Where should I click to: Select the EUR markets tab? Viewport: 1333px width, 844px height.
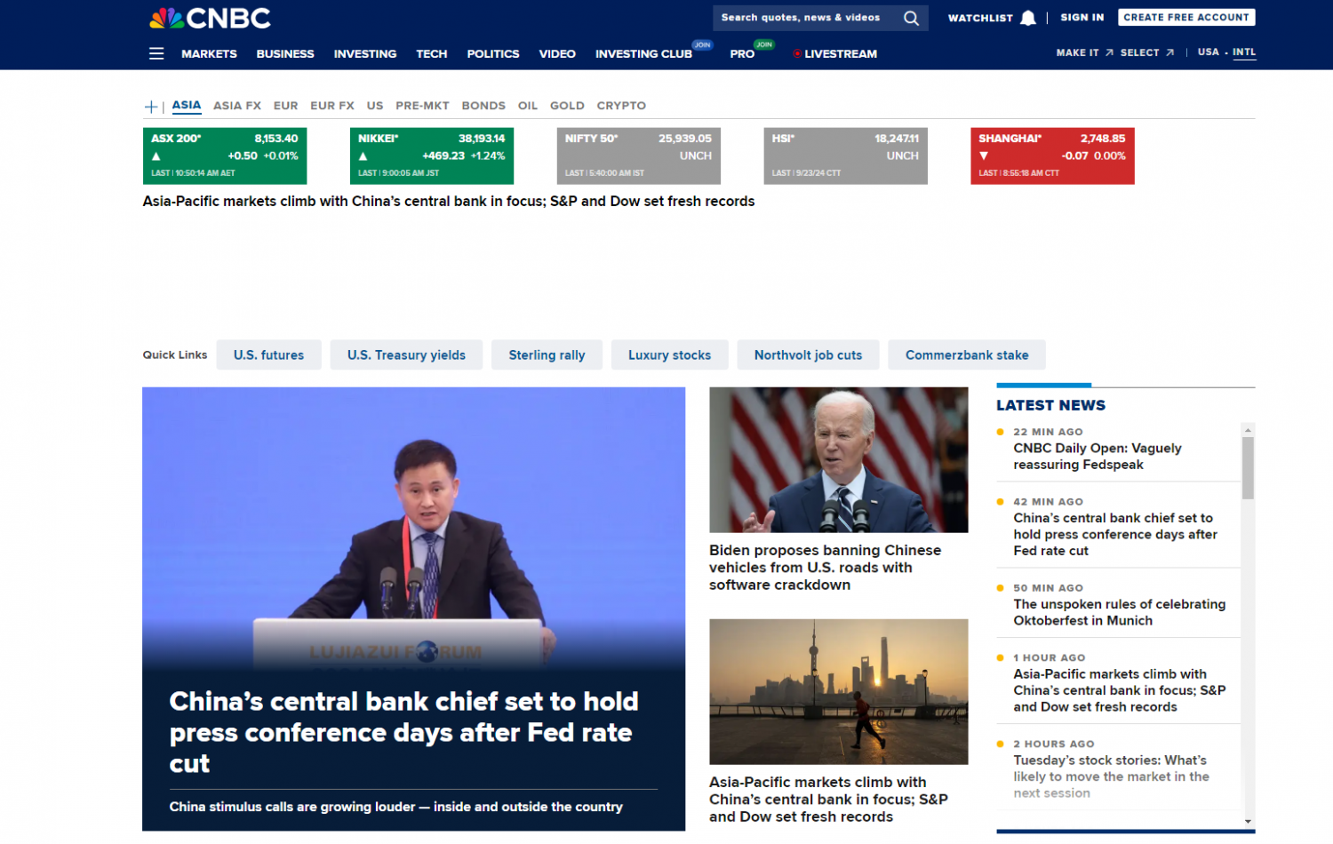pyautogui.click(x=286, y=106)
